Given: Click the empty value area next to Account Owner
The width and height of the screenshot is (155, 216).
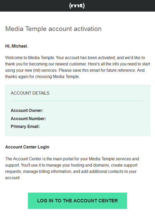Looking at the screenshot, I should [x=94, y=110].
